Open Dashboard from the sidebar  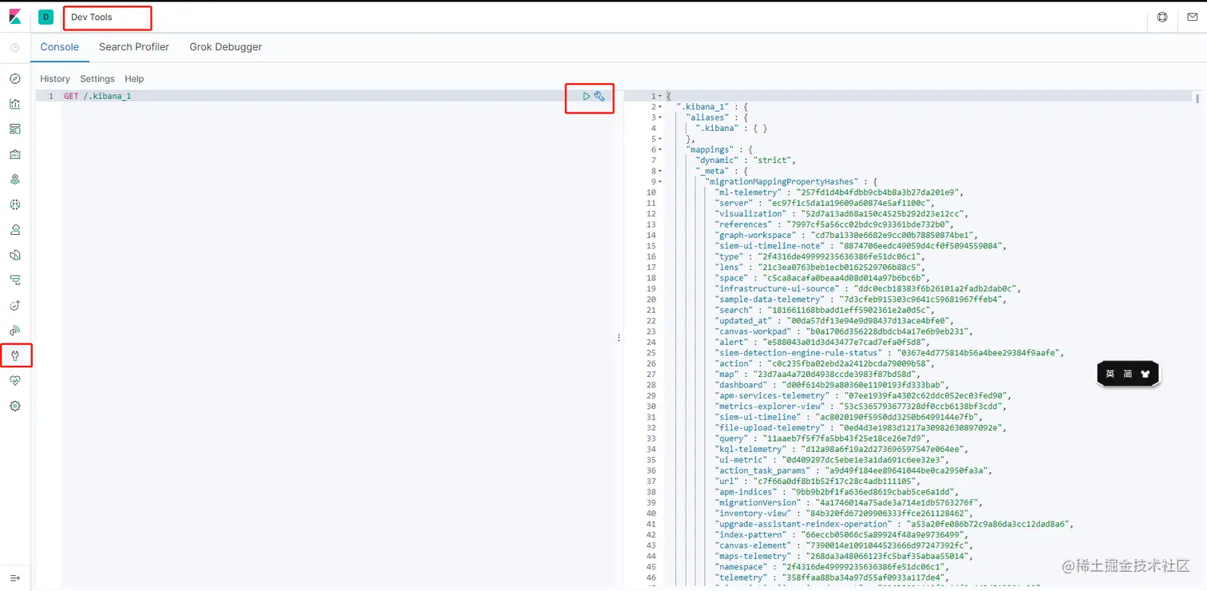click(x=14, y=129)
